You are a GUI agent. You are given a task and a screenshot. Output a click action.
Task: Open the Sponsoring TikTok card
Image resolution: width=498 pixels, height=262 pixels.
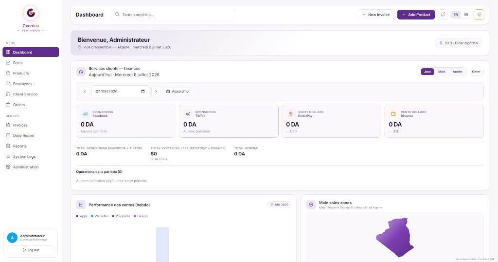tap(229, 121)
